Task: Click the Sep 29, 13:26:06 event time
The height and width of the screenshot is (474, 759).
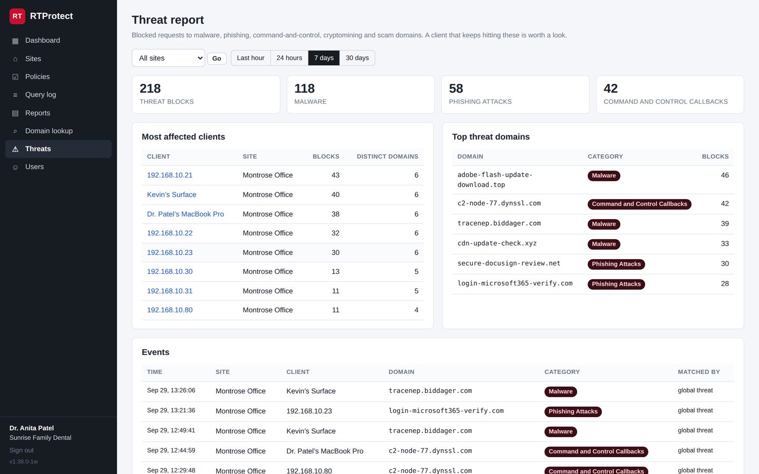Action: pos(171,390)
